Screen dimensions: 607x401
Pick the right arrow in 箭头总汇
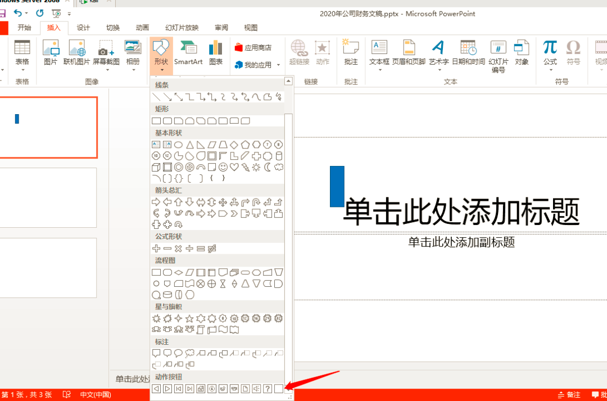pyautogui.click(x=156, y=202)
